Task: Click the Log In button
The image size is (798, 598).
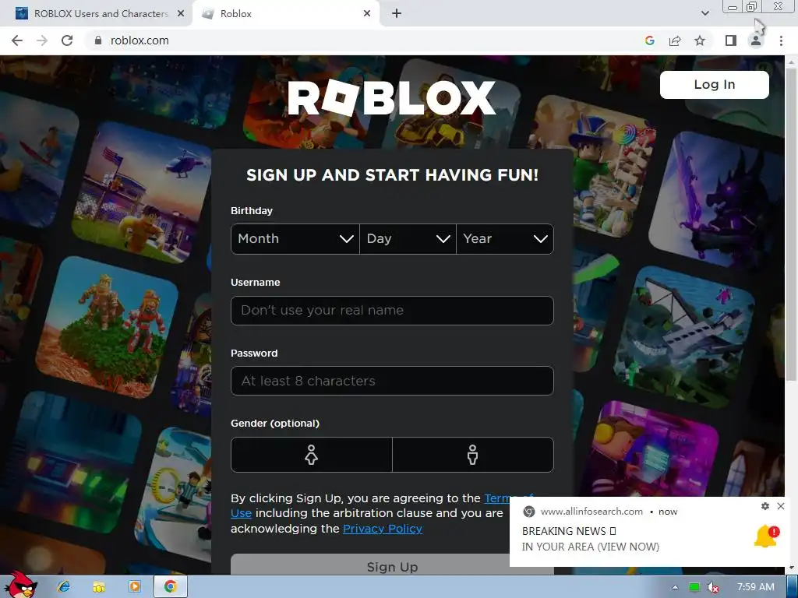Action: [715, 84]
